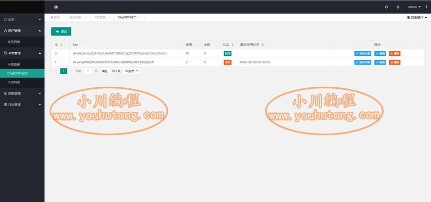Switch to the 会员列表 tab
Viewport: 431px width, 202px height.
coord(75,17)
